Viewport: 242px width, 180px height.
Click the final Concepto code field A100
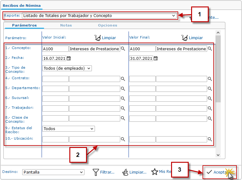tap(142, 49)
